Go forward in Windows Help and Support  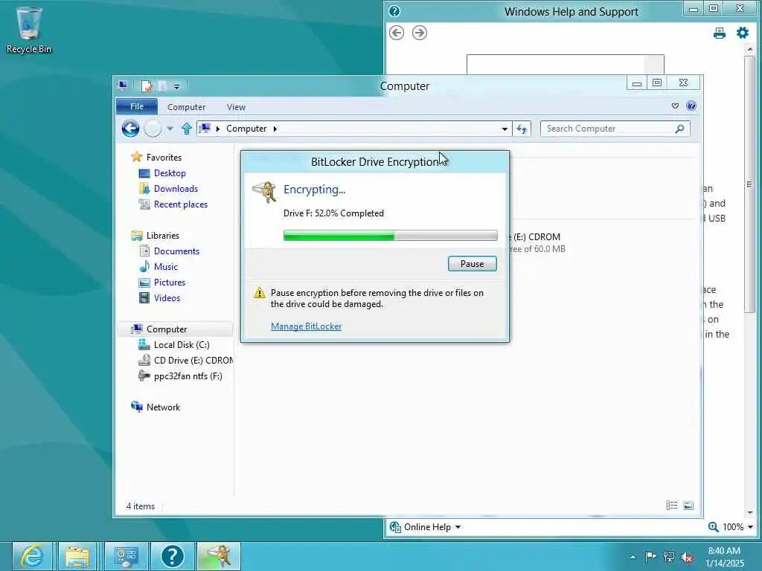coord(420,33)
